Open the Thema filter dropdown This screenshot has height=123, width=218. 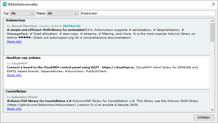pyautogui.click(x=63, y=13)
